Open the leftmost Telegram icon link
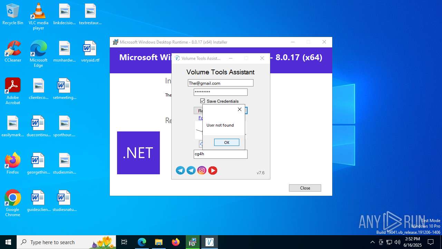 [x=180, y=170]
